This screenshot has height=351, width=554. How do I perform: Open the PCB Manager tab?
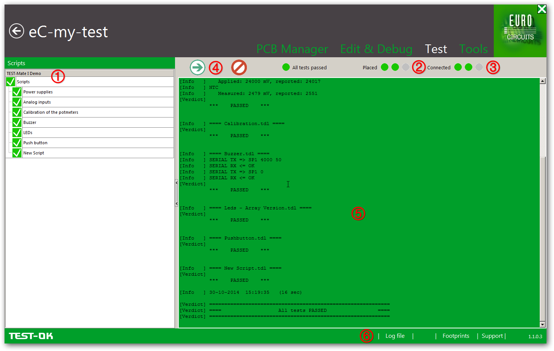click(292, 49)
